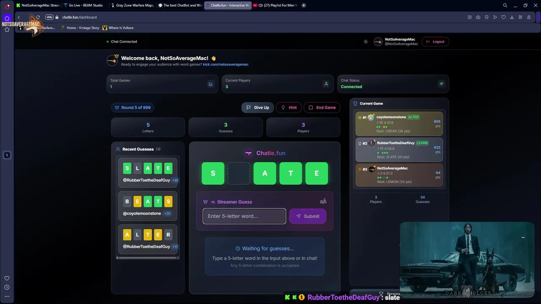Open the sidebar heart favorites icon
Image resolution: width=541 pixels, height=304 pixels.
(7, 278)
